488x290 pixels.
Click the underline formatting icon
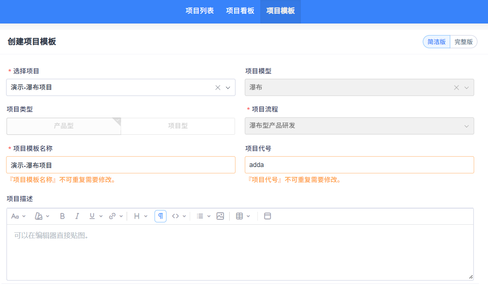[x=92, y=216]
